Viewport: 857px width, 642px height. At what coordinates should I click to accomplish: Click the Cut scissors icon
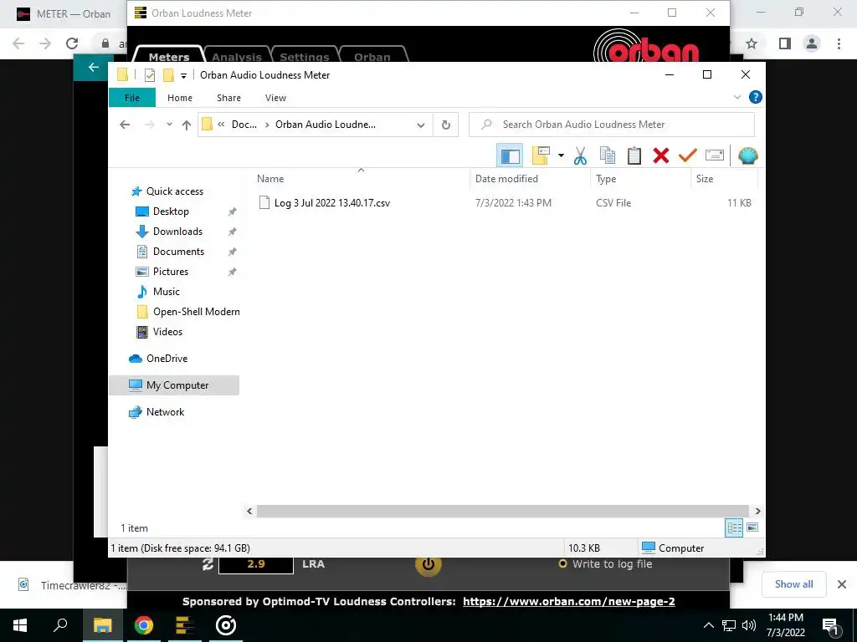[580, 155]
